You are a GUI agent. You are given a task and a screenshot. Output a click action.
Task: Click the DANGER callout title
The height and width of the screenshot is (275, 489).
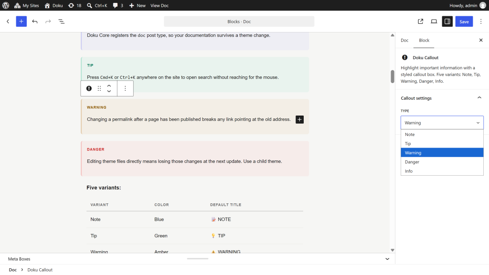pyautogui.click(x=96, y=149)
